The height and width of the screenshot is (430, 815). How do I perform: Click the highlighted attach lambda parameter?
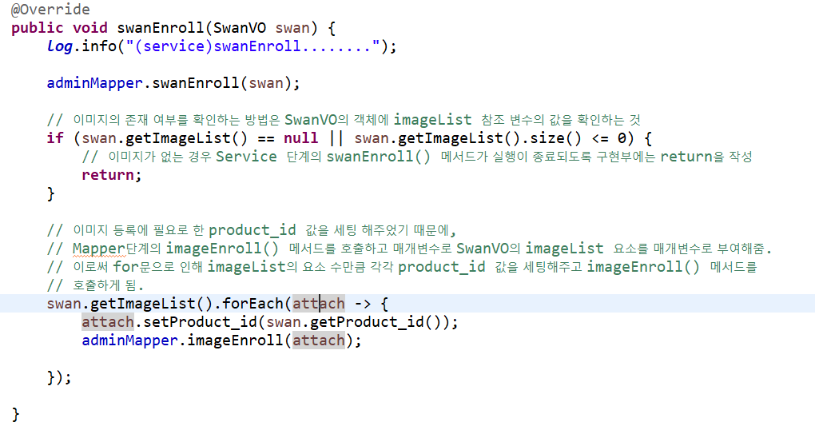[x=319, y=303]
